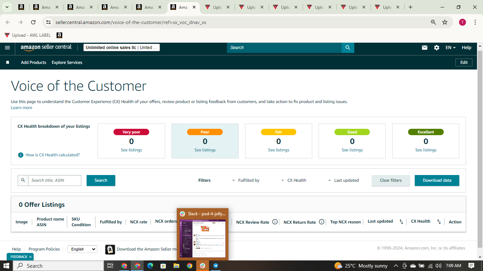The width and height of the screenshot is (483, 271).
Task: Open the Chrome profile avatar T
Action: click(x=462, y=22)
